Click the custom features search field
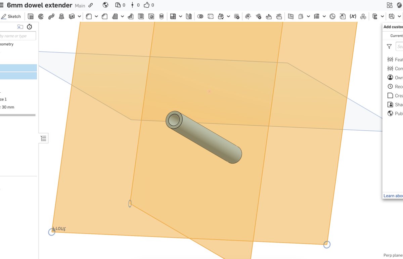403x259 pixels. (399, 46)
